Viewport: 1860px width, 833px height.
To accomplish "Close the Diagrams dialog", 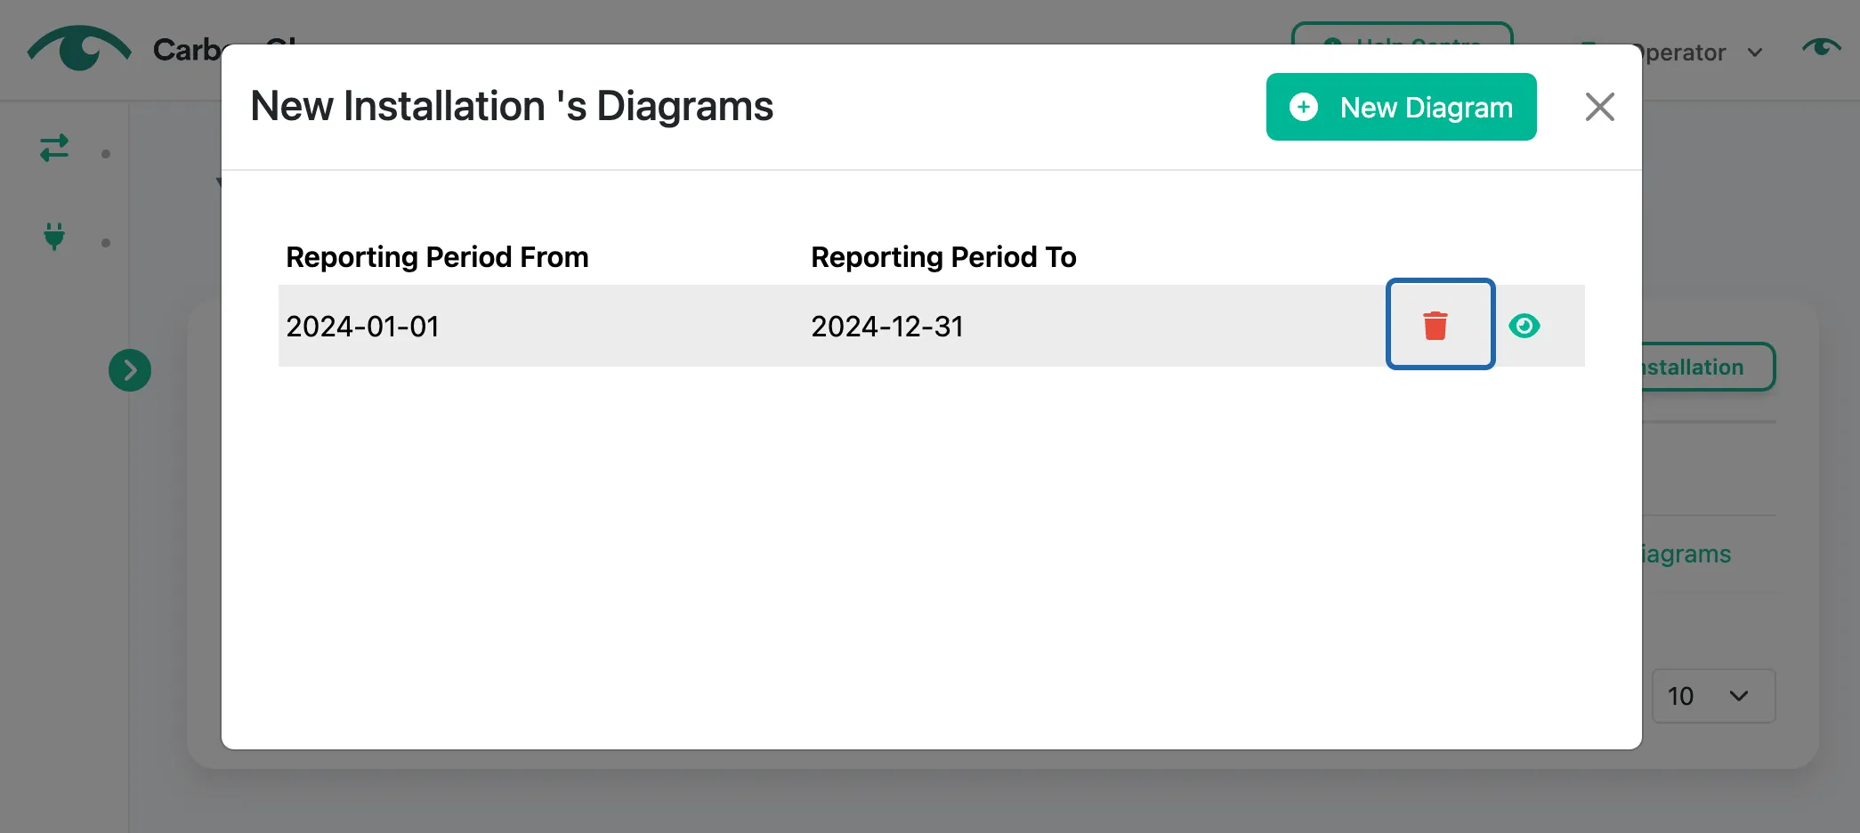I will (1599, 107).
